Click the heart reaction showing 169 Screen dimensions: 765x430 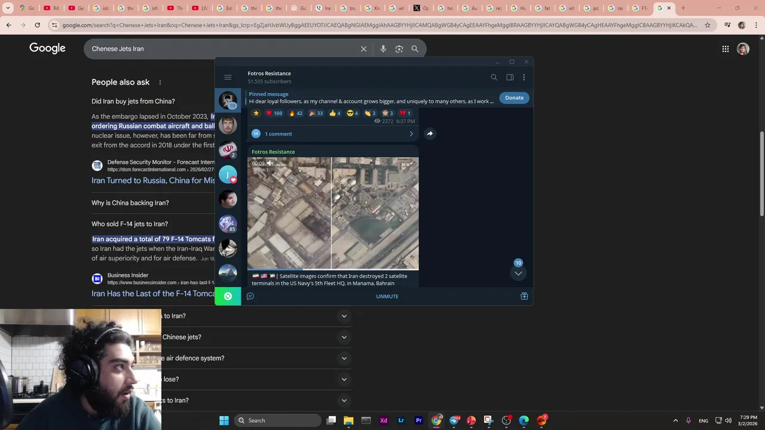pyautogui.click(x=274, y=113)
